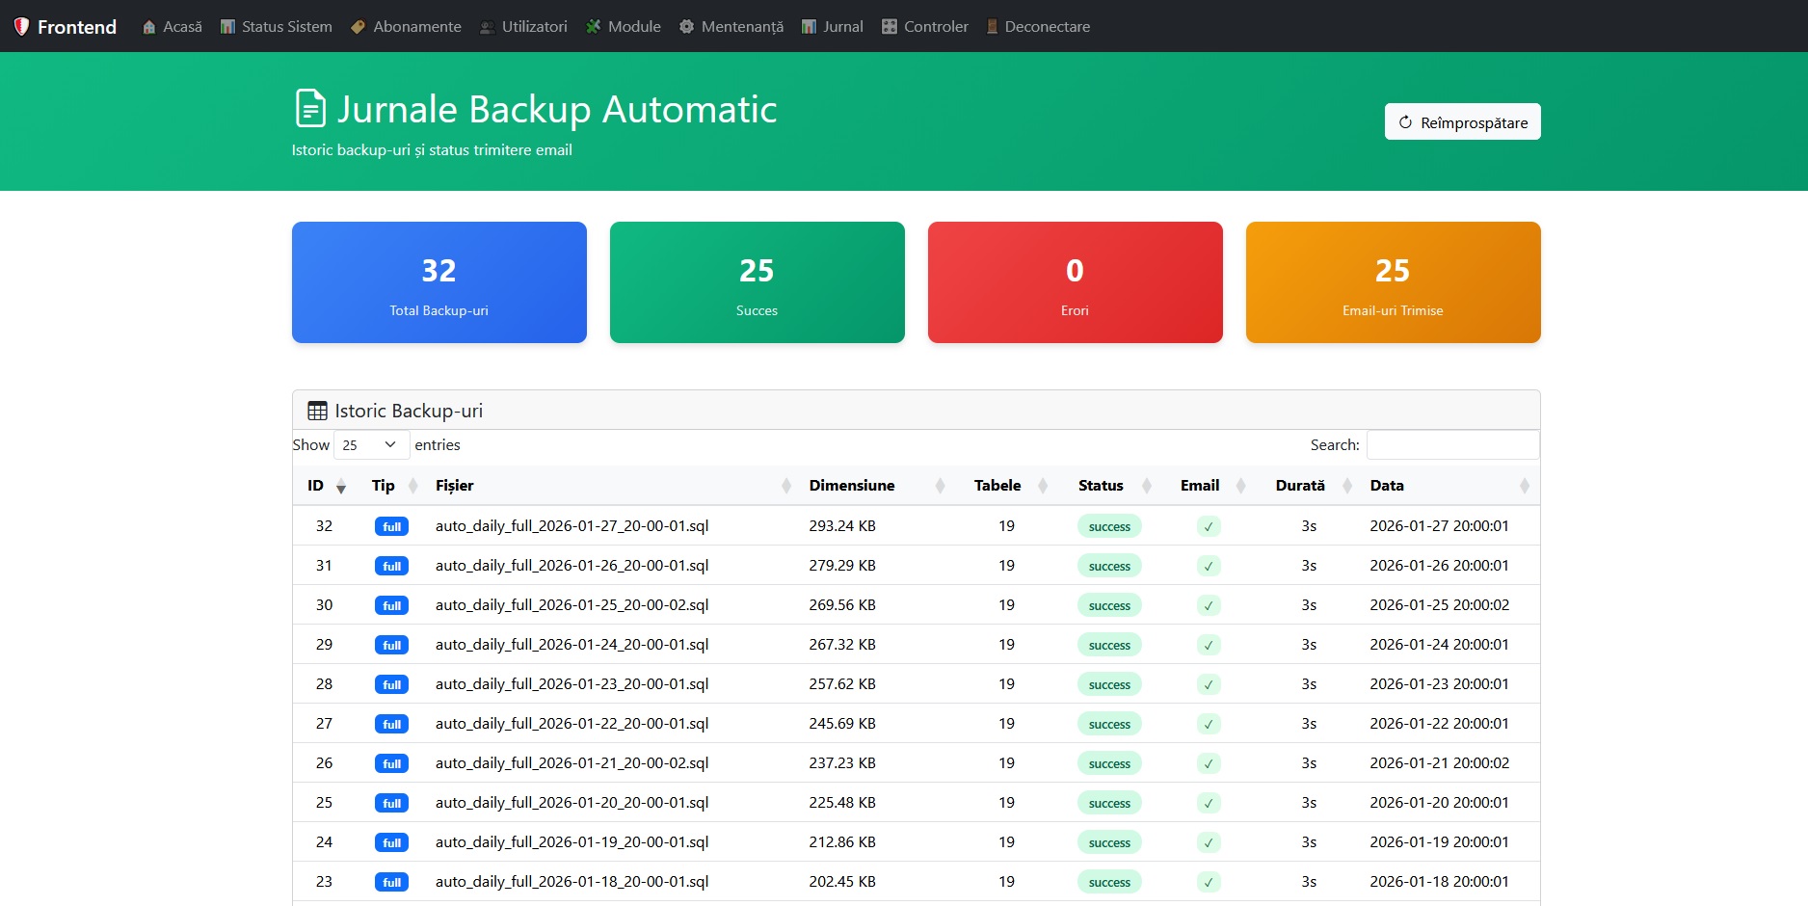This screenshot has width=1808, height=906.
Task: Open the Show entries dropdown
Action: pos(370,444)
